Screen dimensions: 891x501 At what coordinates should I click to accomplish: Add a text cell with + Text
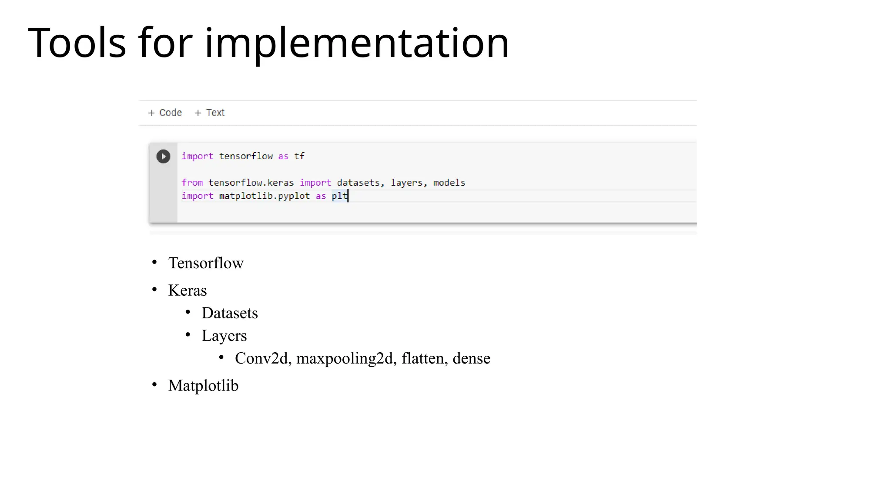tap(210, 113)
